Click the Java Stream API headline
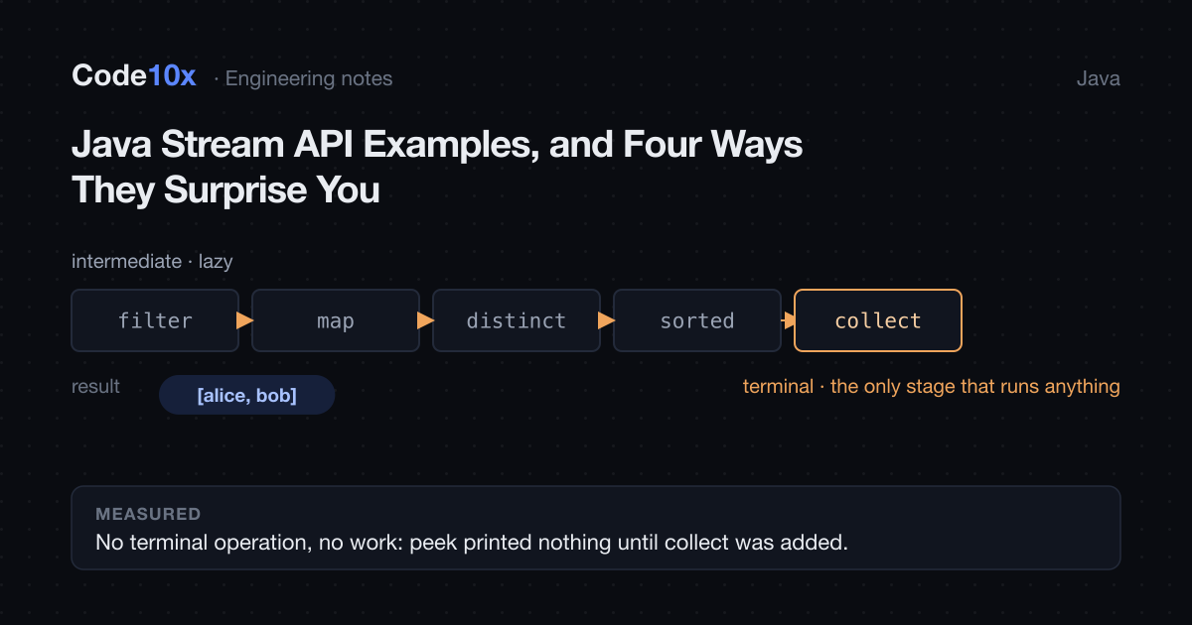1192x625 pixels. click(437, 167)
